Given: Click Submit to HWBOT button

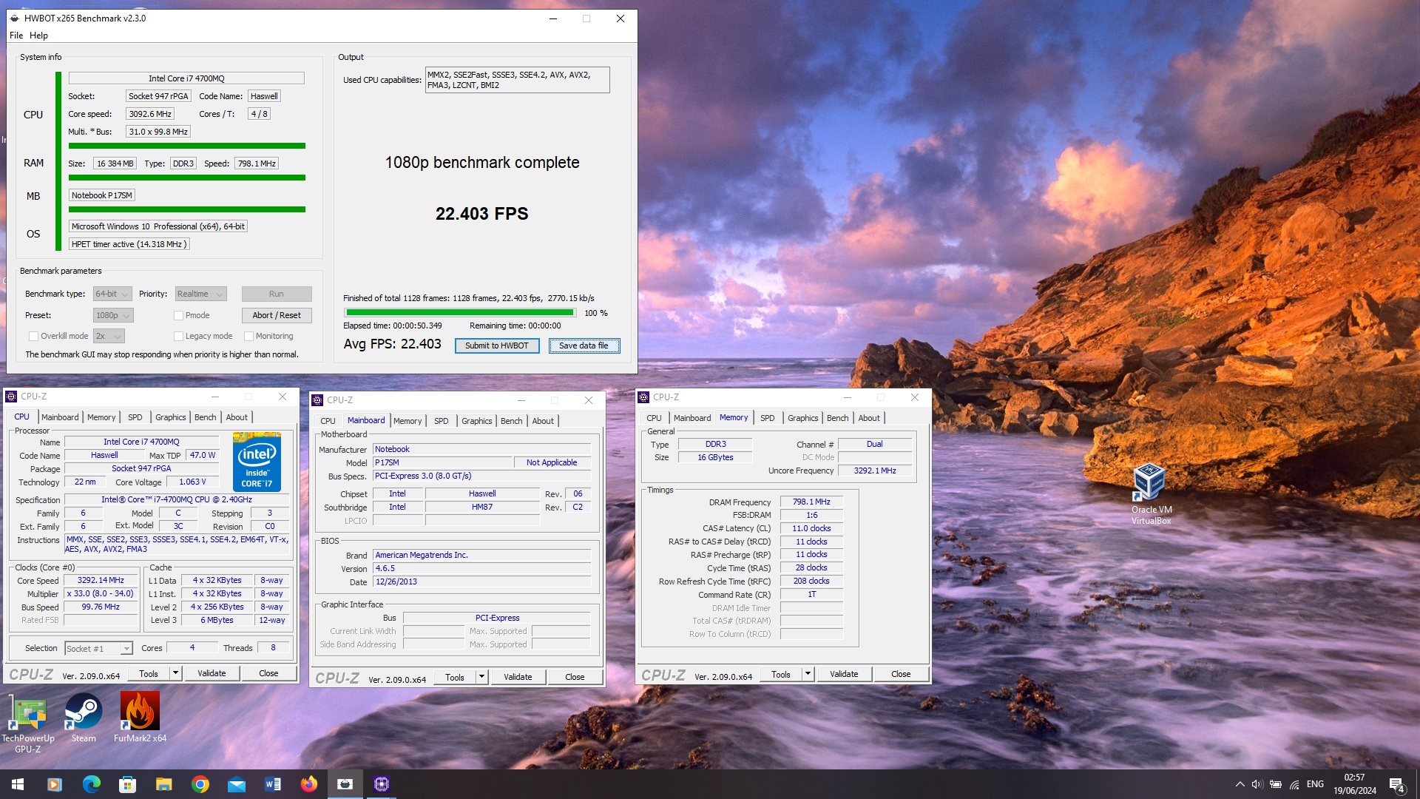Looking at the screenshot, I should (497, 345).
